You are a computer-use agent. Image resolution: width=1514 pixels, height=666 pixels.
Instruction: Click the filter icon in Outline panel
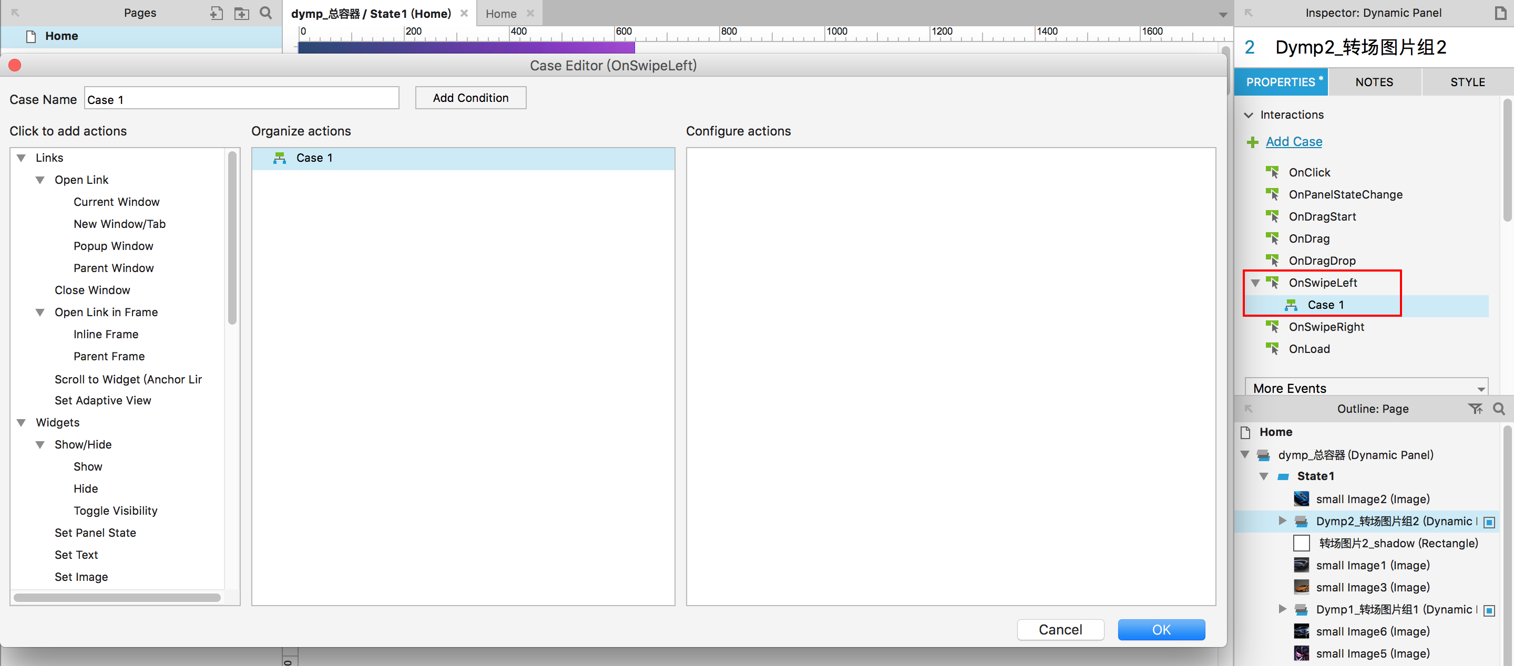tap(1475, 409)
